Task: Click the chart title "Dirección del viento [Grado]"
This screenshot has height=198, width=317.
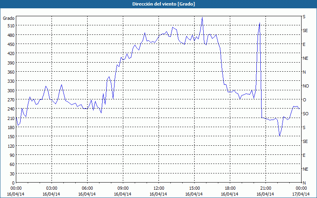Action: coord(164,4)
